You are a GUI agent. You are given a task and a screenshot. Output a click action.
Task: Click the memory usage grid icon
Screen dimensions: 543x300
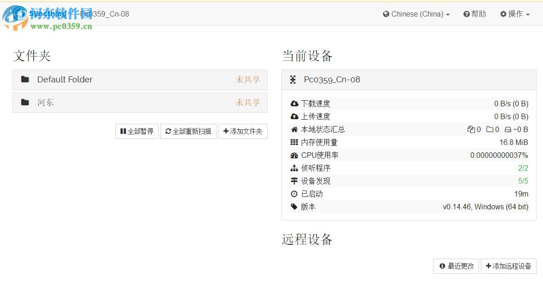click(x=294, y=142)
